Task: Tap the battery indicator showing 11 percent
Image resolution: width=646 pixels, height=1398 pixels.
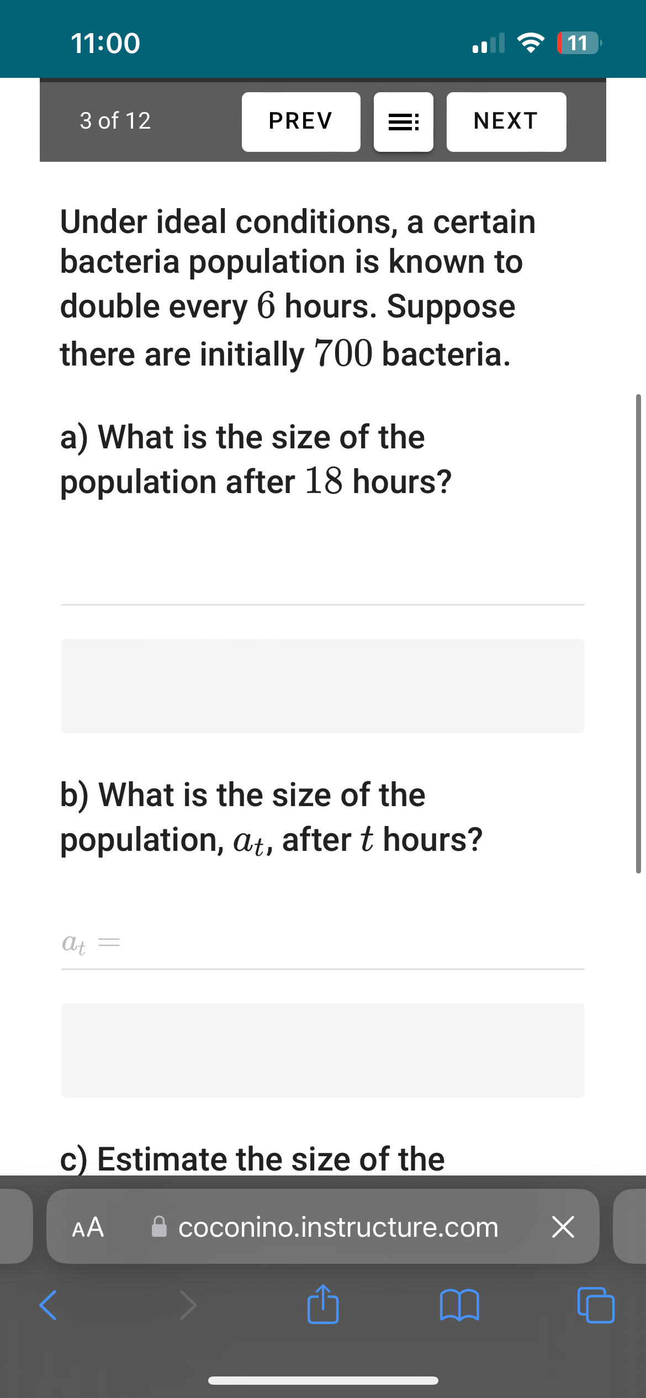Action: [576, 43]
